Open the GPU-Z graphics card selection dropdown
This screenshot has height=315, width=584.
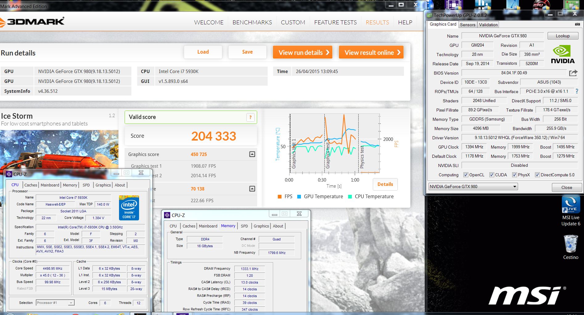[473, 186]
